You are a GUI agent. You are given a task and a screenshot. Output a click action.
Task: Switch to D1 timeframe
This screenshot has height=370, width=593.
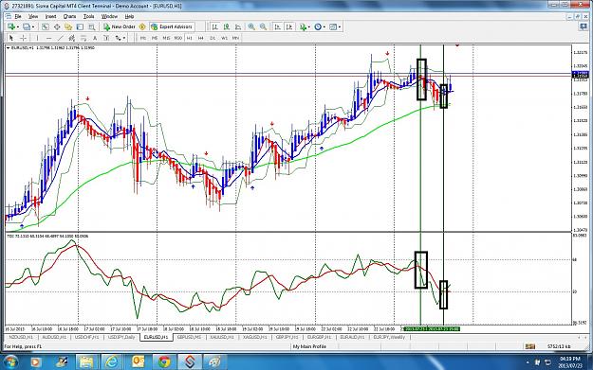click(x=213, y=38)
